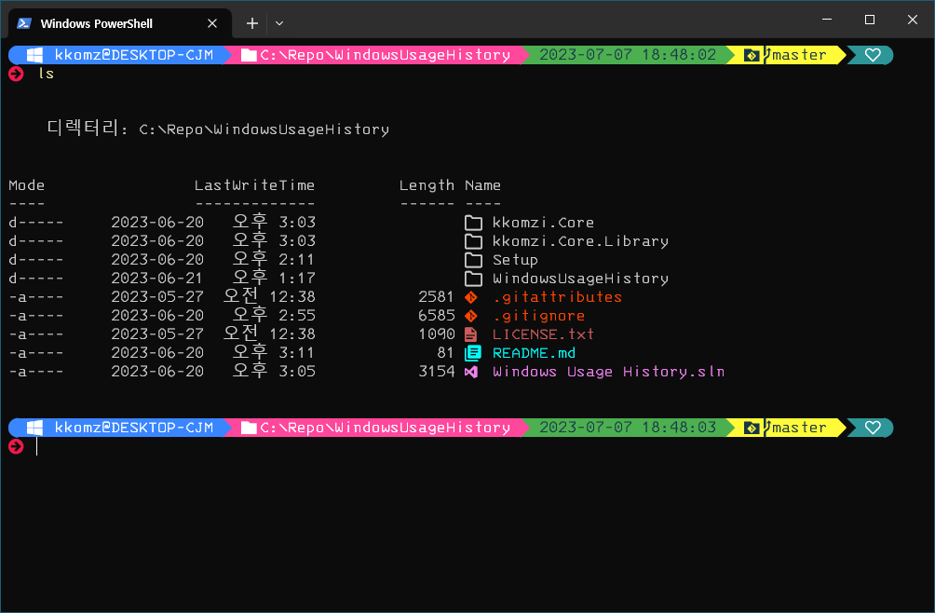Expand the new tab profile dropdown arrow

click(279, 22)
